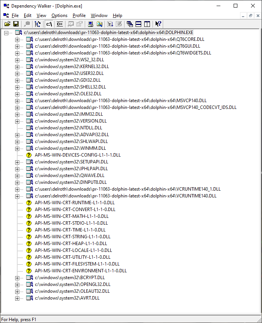Click the module icon of DOLPHIN.EXE root

point(19,33)
